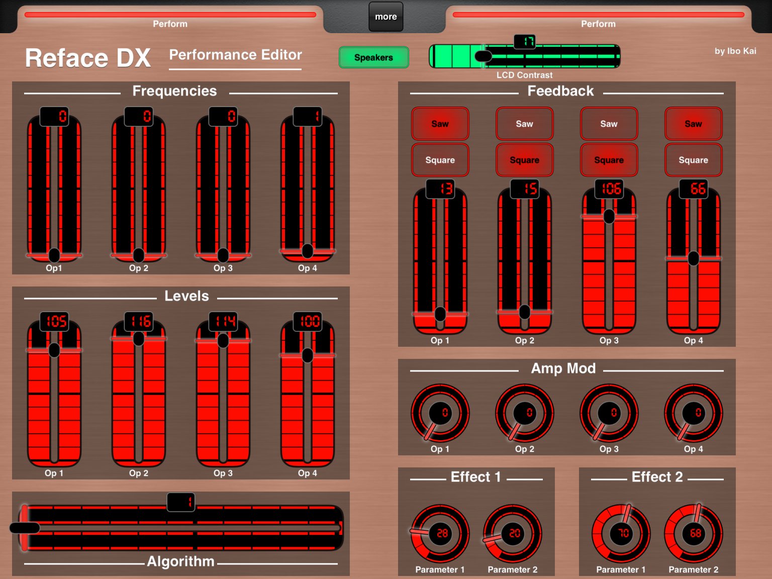772x579 pixels.
Task: Click the Algorithm slider handle
Action: 25,528
